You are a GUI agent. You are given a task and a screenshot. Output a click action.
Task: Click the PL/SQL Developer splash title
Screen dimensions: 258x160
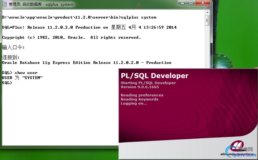click(x=155, y=76)
